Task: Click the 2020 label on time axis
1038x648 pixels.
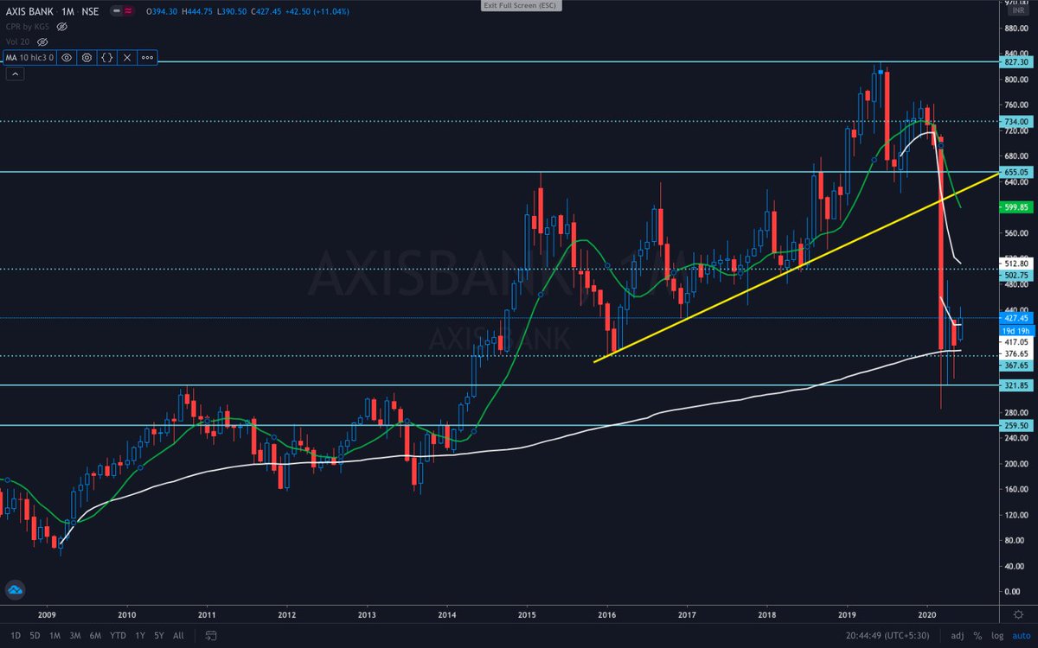Action: click(927, 616)
